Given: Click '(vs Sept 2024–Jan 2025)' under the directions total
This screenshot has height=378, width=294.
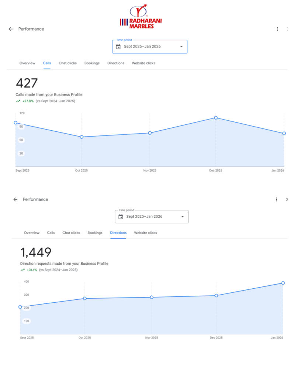Looking at the screenshot, I should [x=58, y=270].
